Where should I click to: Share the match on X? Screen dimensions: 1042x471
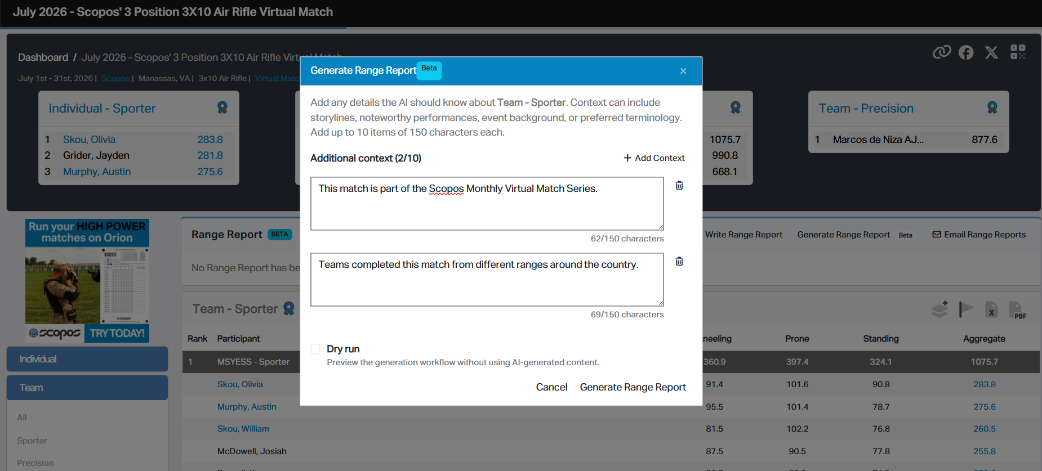click(x=991, y=52)
